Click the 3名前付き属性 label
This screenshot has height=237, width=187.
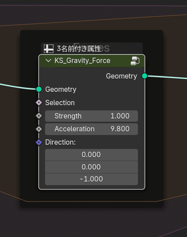(x=79, y=49)
